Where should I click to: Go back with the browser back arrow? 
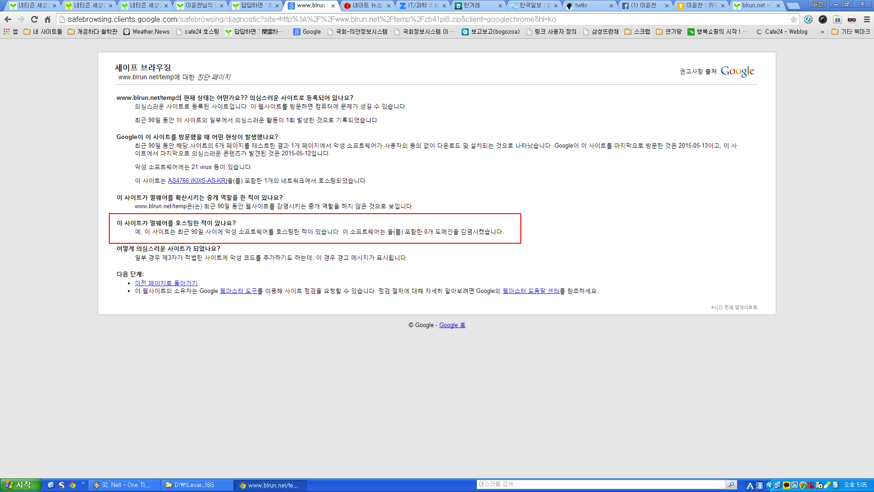[8, 19]
